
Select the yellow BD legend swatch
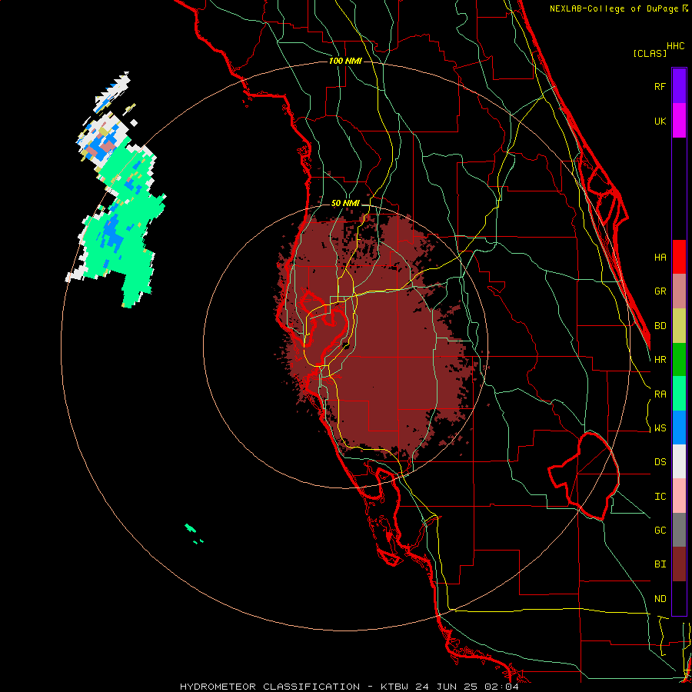(x=679, y=326)
